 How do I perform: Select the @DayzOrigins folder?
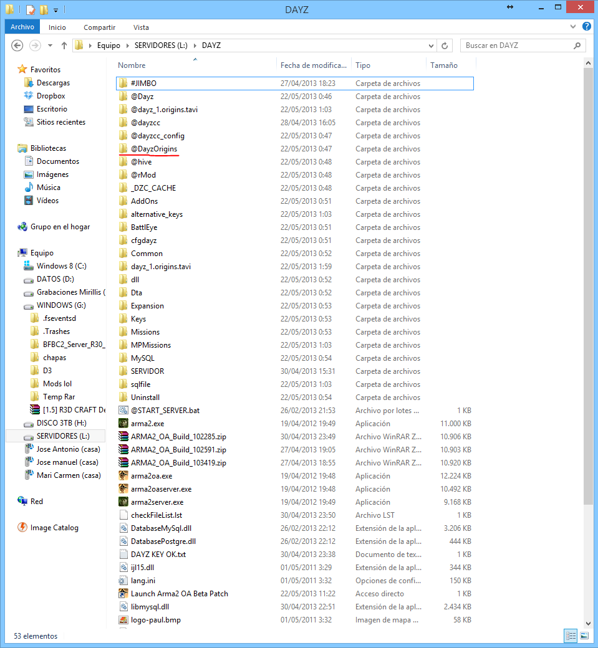click(x=154, y=149)
